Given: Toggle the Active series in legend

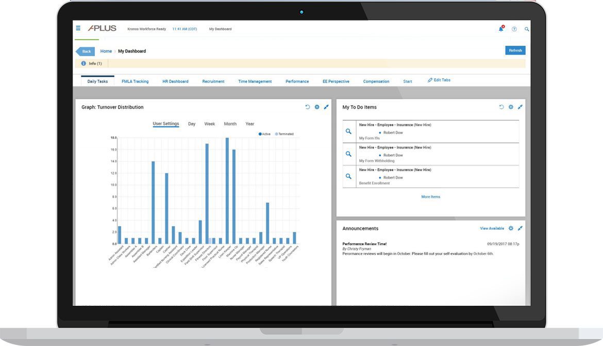Looking at the screenshot, I should [264, 134].
